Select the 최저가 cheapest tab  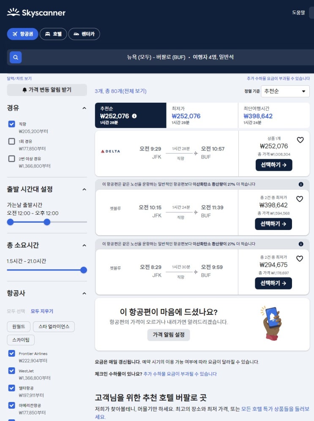pos(202,115)
